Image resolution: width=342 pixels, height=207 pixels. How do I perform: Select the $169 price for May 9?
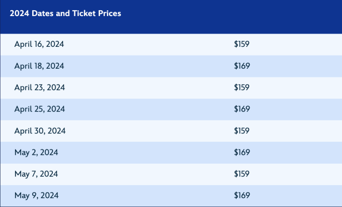pos(242,196)
